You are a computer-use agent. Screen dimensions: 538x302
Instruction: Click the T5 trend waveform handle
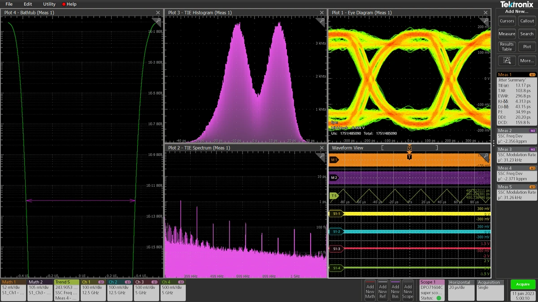[x=334, y=195]
